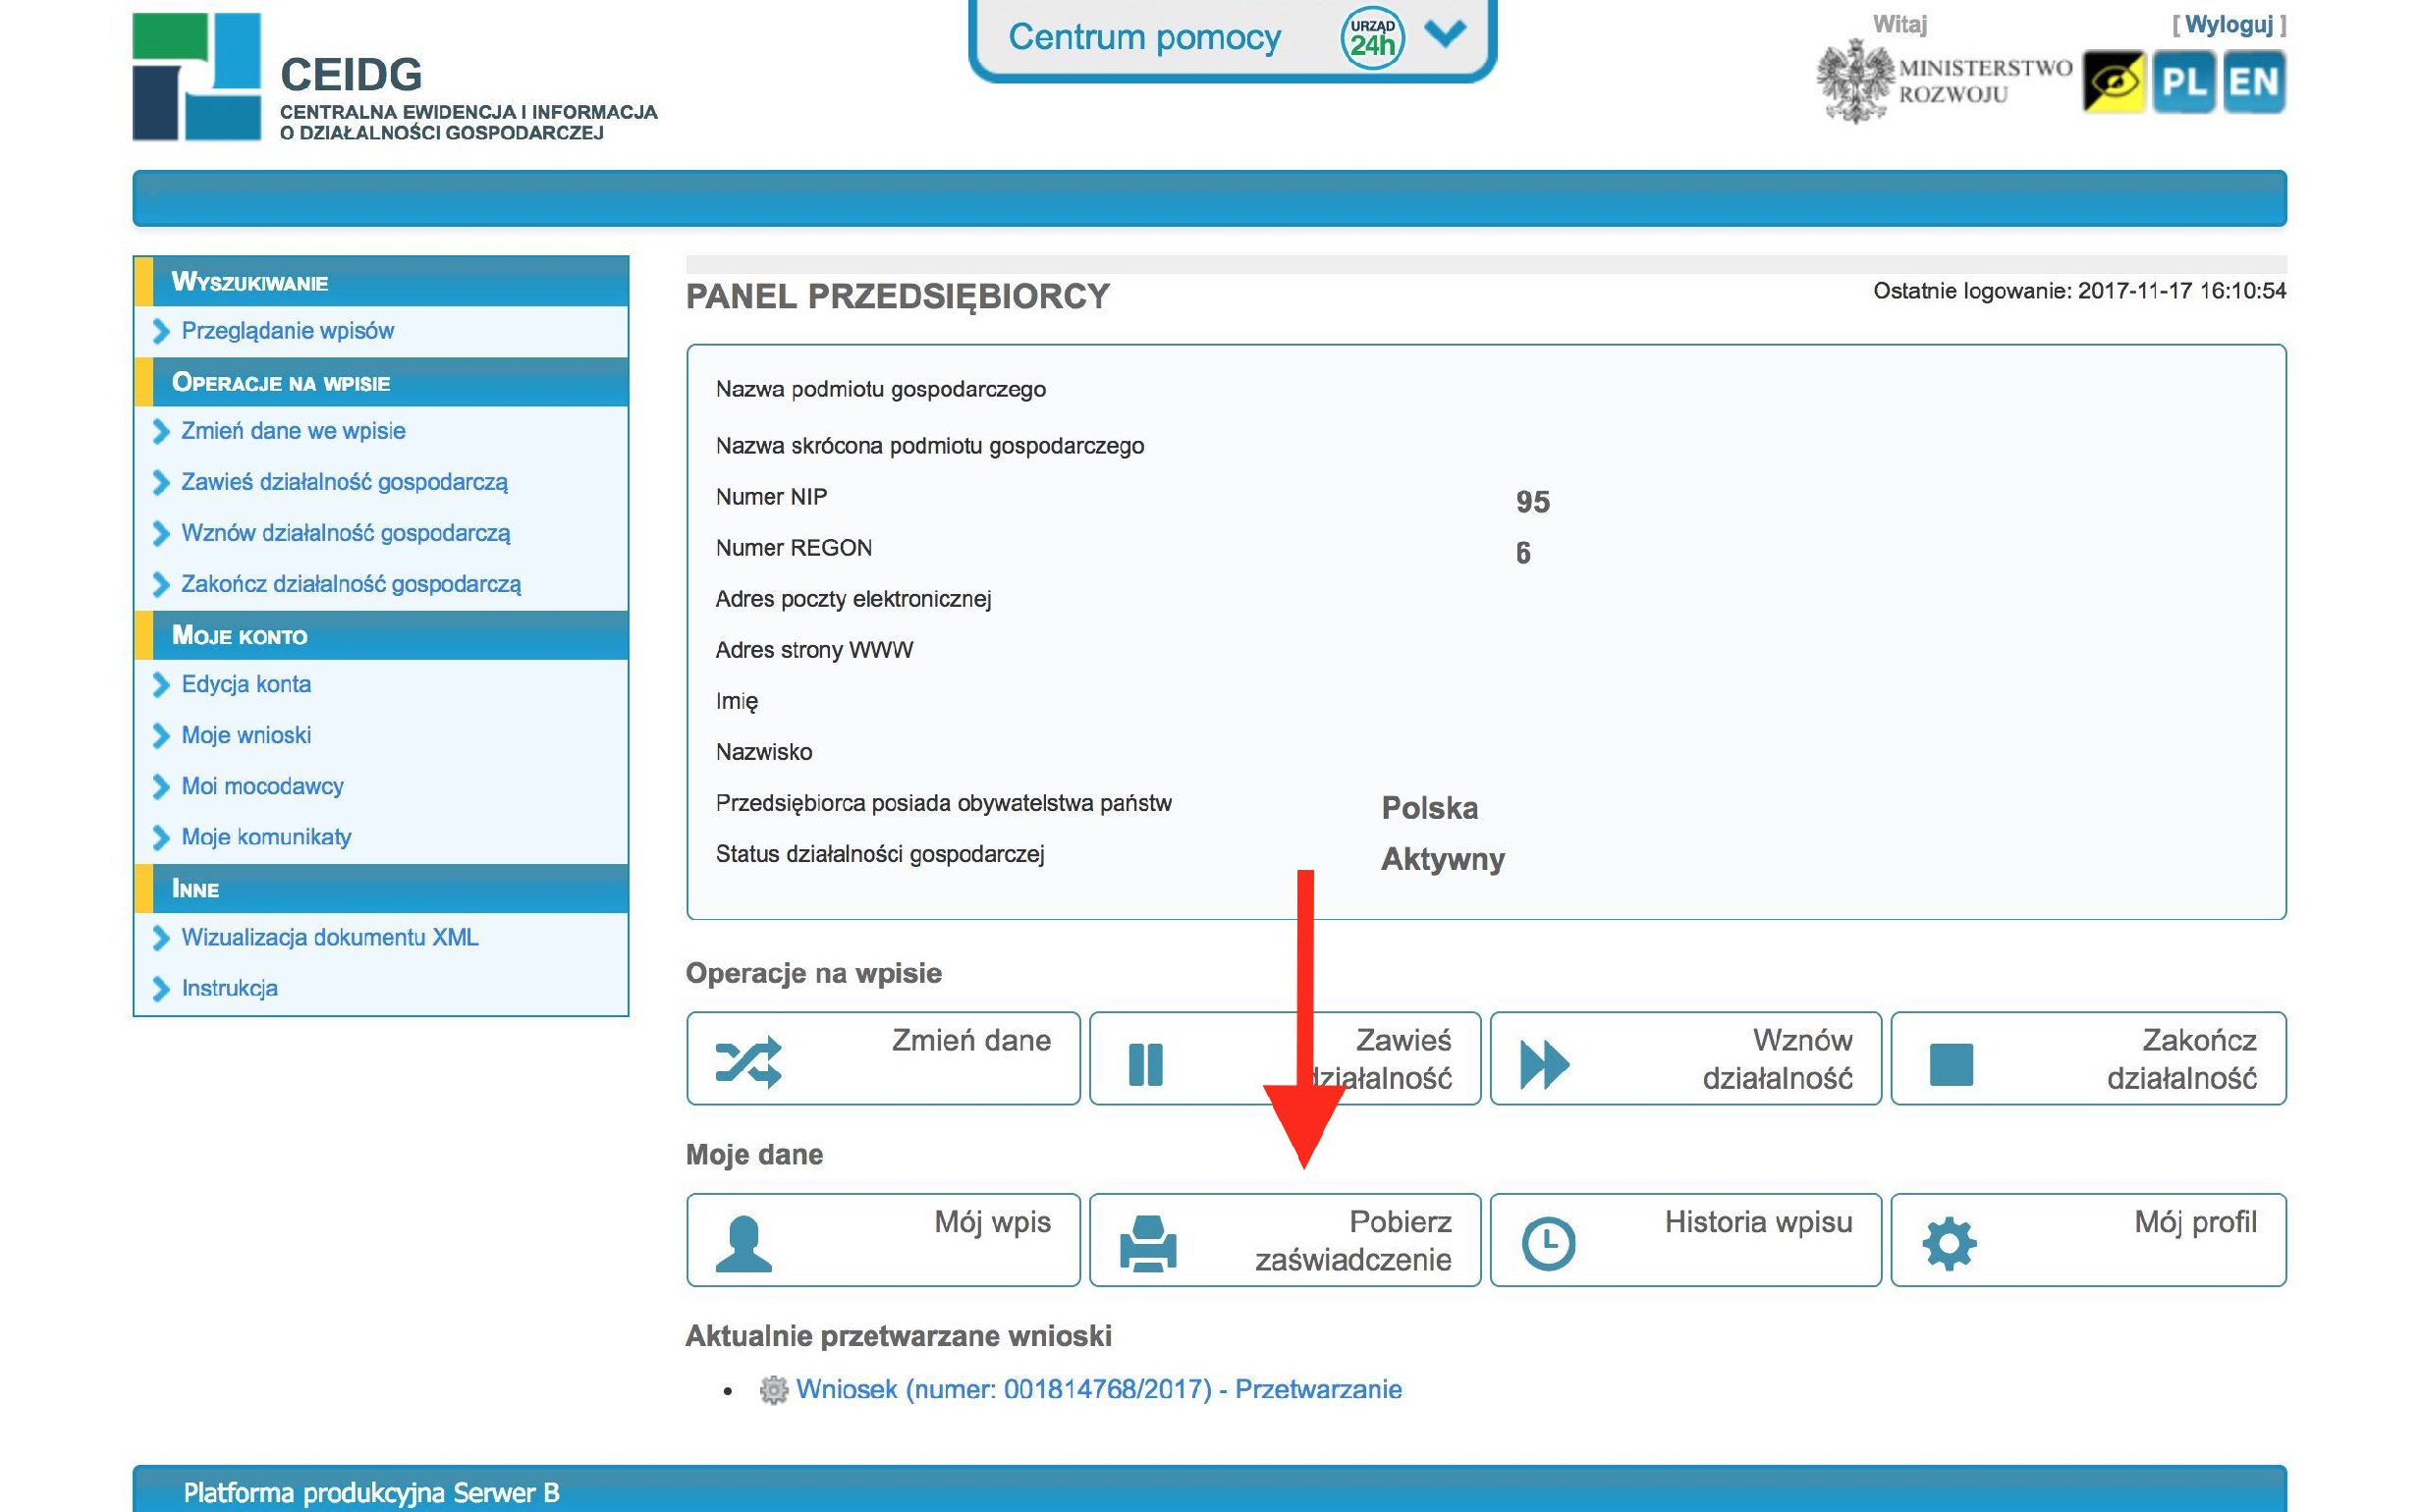Screen dimensions: 2420x1512
Task: Click the CEIDG logo
Action: pos(196,78)
